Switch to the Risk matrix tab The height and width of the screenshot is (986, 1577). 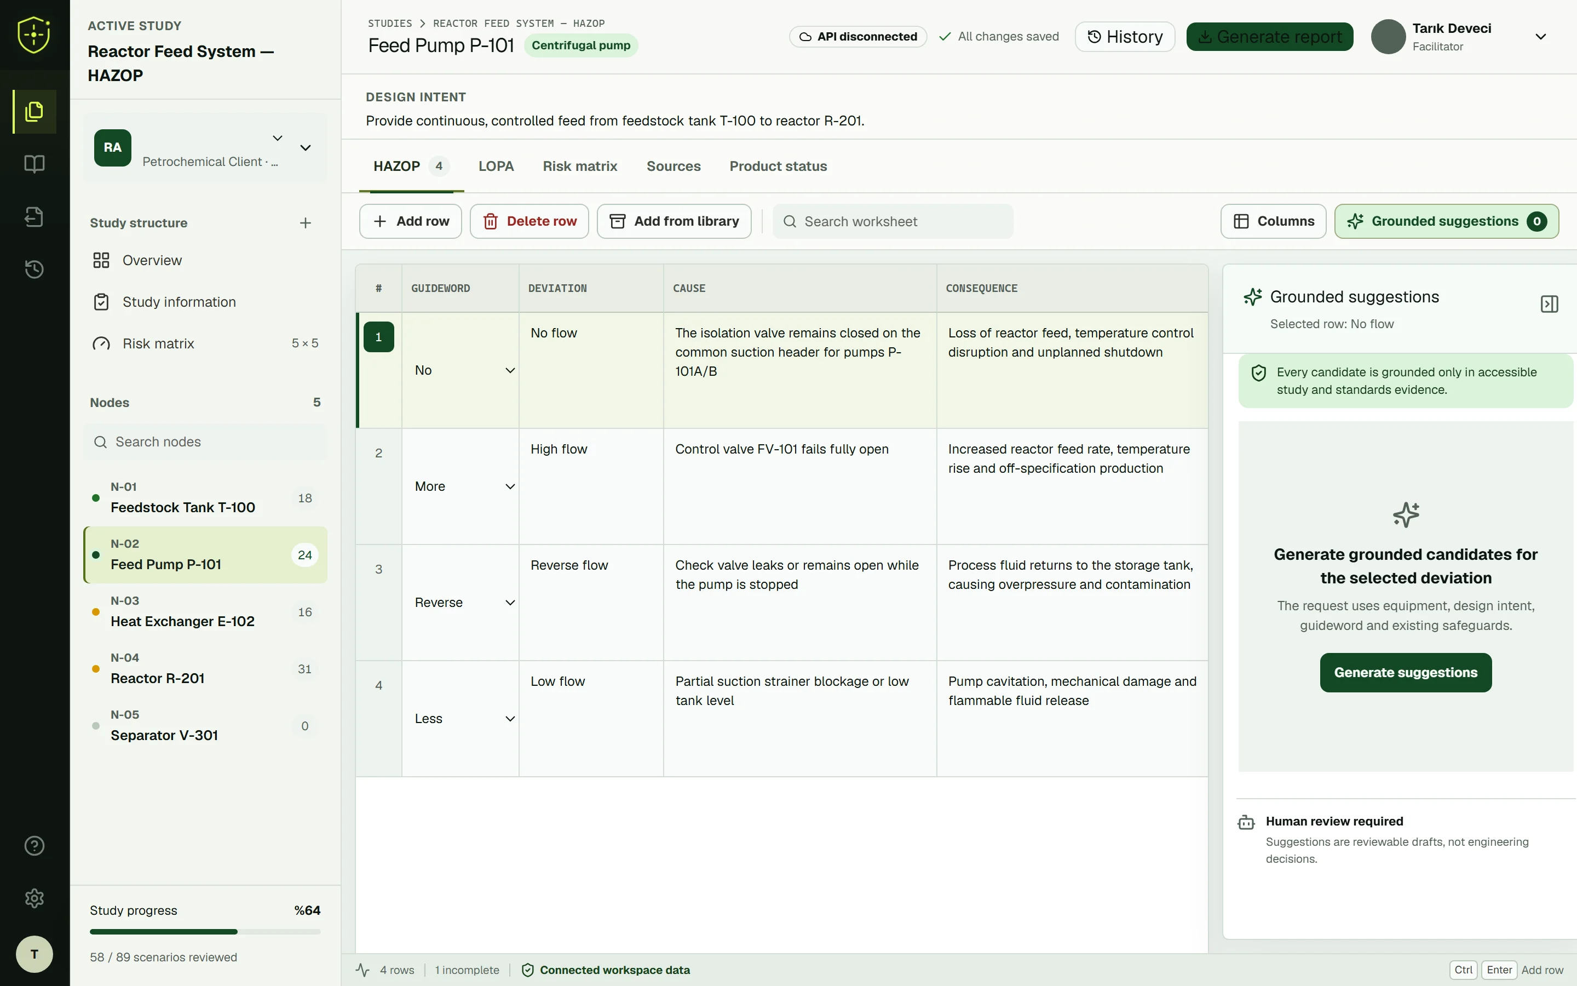coord(580,167)
